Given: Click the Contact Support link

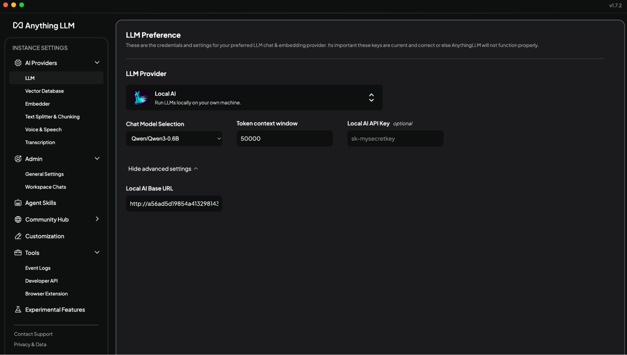Looking at the screenshot, I should [33, 334].
